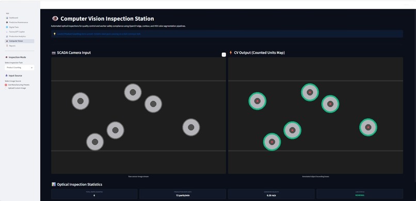Click the blue Digital Twin icon
This screenshot has width=416, height=201.
(x=7, y=27)
